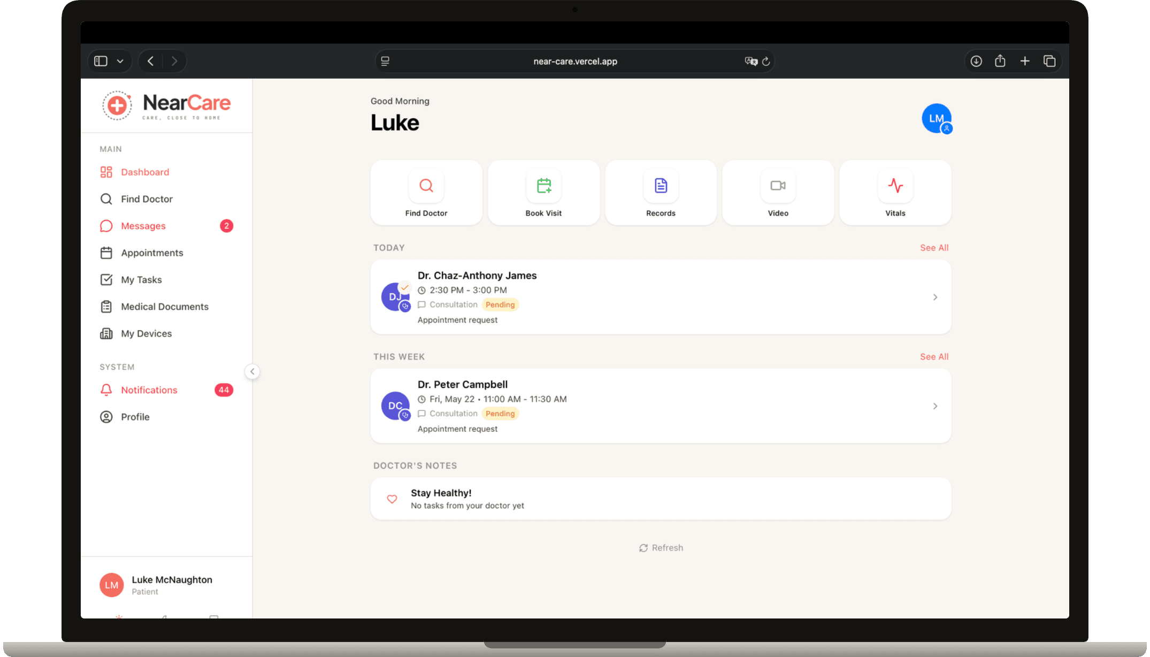This screenshot has width=1150, height=657.
Task: Click the document icon in Records card
Action: (661, 186)
